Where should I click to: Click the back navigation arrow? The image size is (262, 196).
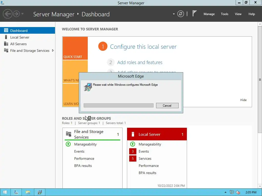click(x=7, y=14)
